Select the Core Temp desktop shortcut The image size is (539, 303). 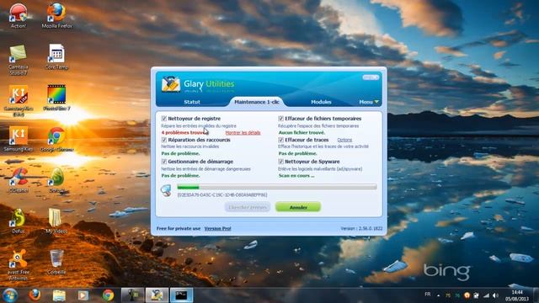pos(56,56)
